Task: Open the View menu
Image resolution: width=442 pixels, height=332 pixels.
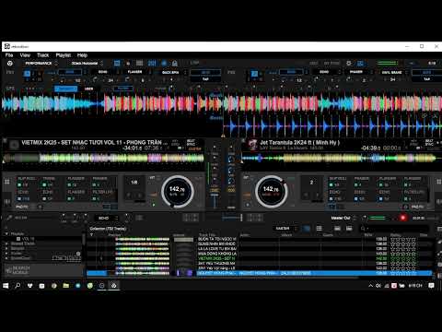Action: tap(25, 55)
